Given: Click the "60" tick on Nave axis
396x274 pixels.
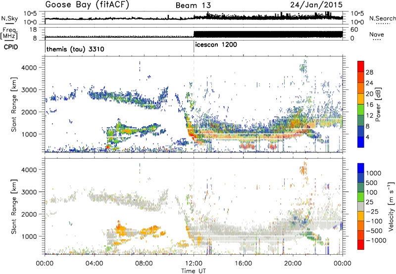Looking at the screenshot, I should pos(354,30).
